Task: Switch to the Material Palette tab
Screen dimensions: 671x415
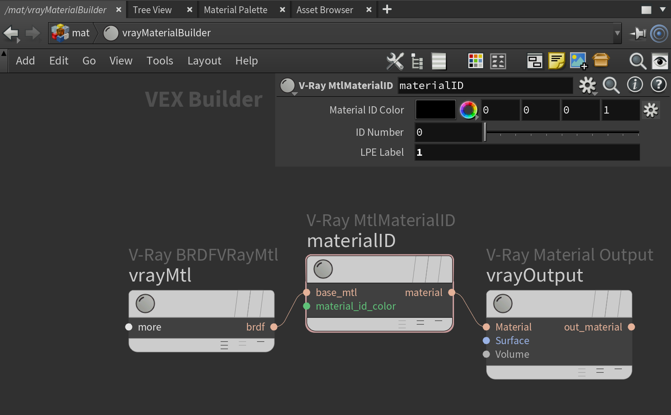Action: coord(236,10)
